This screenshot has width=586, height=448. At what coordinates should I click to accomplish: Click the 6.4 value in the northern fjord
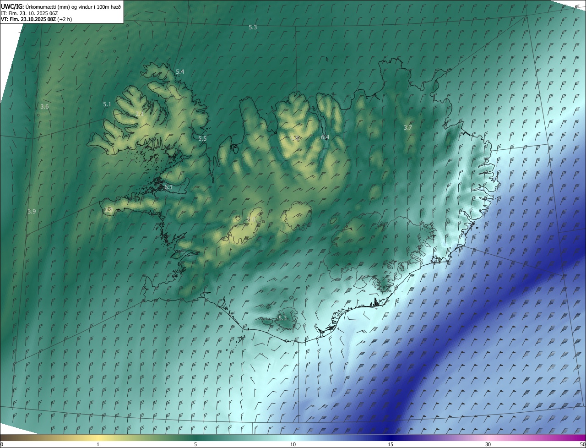click(x=325, y=137)
